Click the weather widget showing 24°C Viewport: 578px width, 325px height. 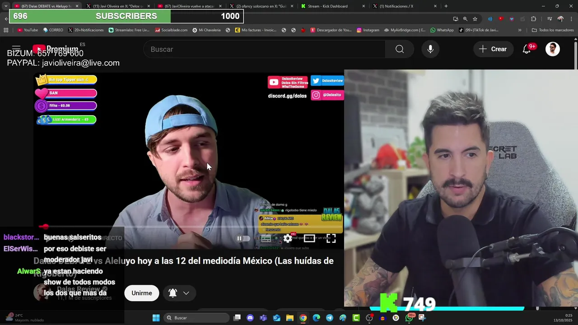click(x=25, y=318)
